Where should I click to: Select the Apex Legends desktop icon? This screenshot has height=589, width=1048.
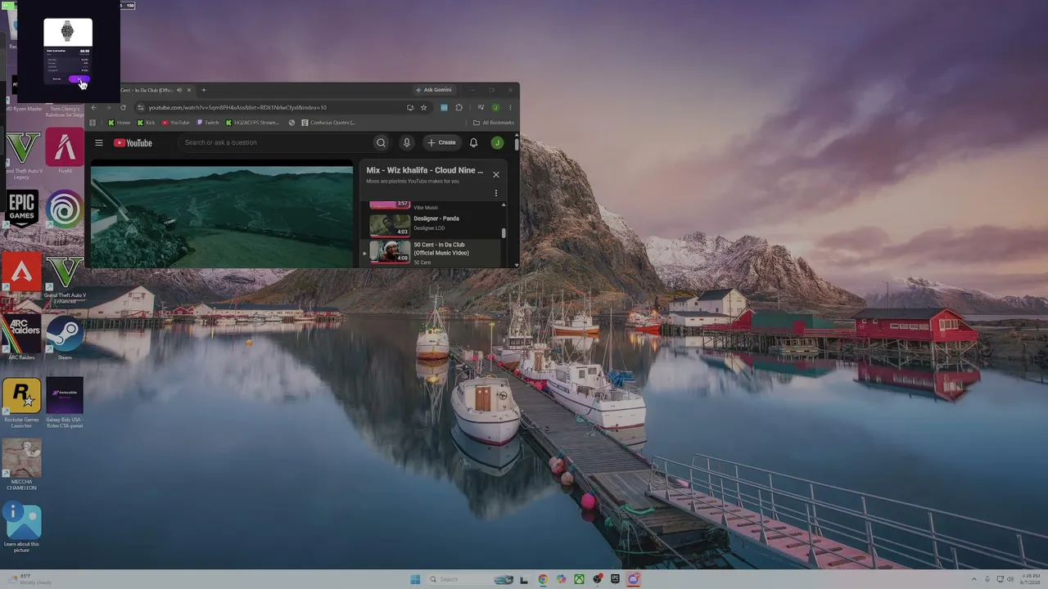click(22, 276)
